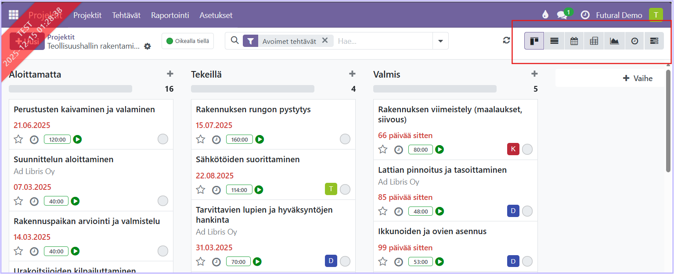
Task: Open the project settings gear menu
Action: click(x=148, y=46)
